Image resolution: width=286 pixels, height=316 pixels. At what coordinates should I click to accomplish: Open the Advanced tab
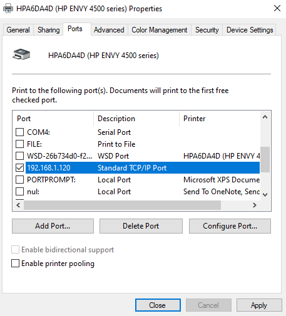(x=109, y=30)
